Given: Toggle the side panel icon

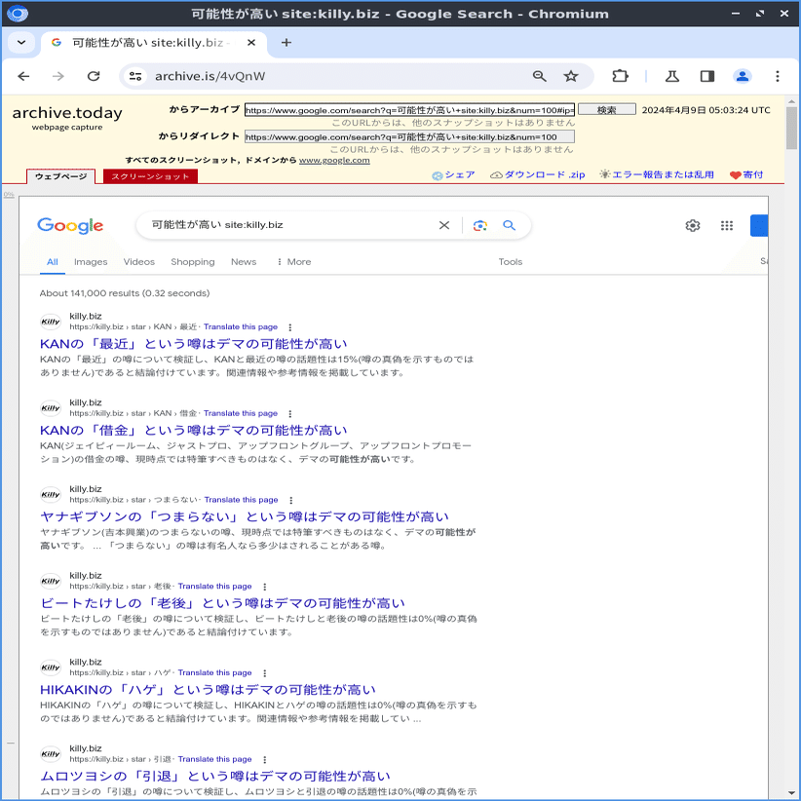Looking at the screenshot, I should (707, 76).
